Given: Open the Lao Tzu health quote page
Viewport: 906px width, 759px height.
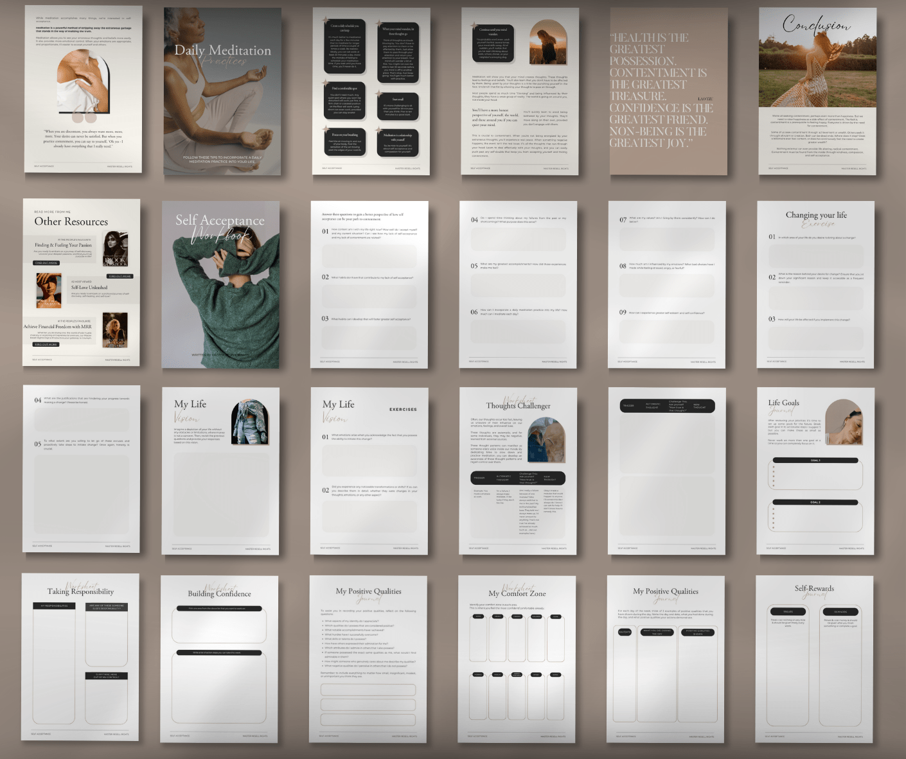Looking at the screenshot, I should [x=668, y=91].
